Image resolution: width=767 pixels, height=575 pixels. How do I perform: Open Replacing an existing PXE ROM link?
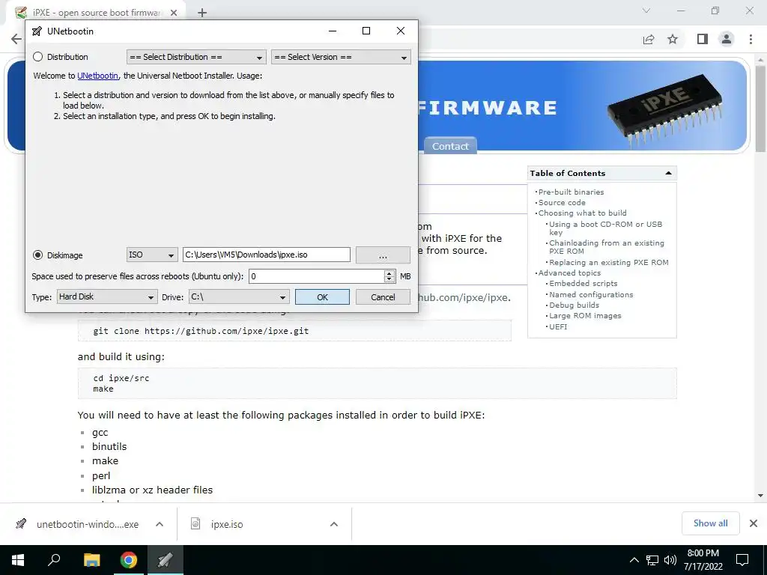click(608, 263)
